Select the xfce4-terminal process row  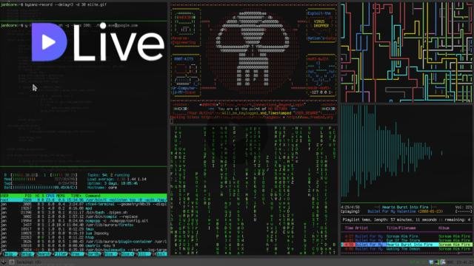pos(84,204)
